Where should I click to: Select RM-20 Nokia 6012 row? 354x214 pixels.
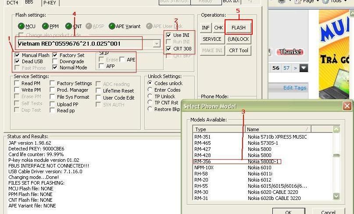[x=263, y=180]
